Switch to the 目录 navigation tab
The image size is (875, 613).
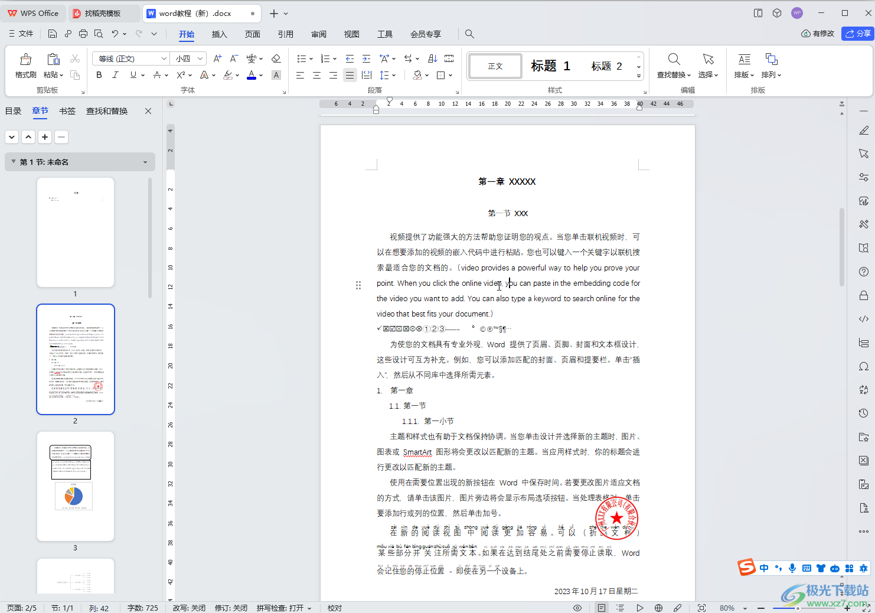[x=13, y=111]
